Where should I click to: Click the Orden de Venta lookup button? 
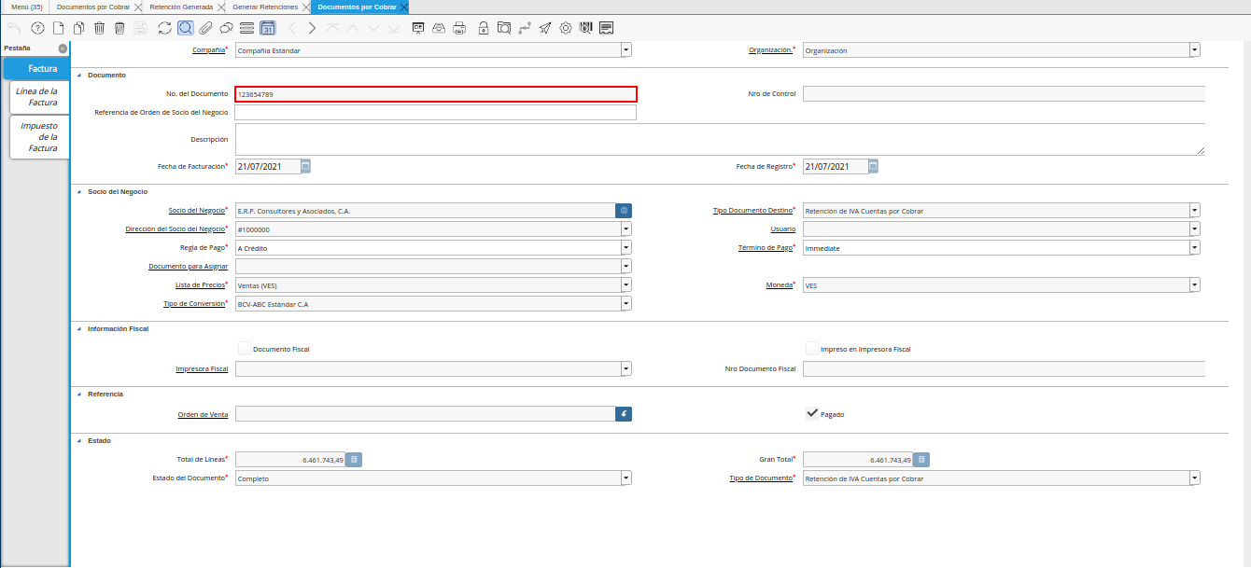click(x=624, y=413)
